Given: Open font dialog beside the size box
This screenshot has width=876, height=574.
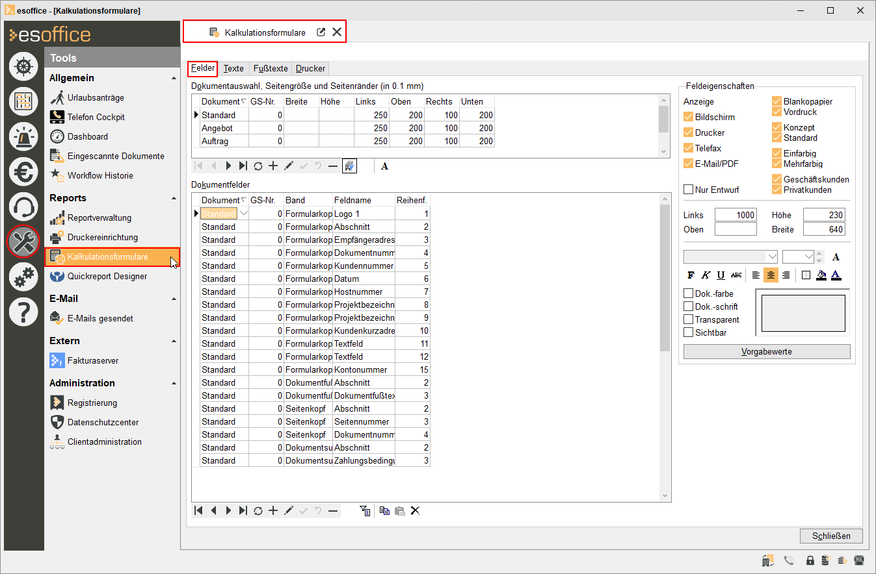Looking at the screenshot, I should point(836,256).
